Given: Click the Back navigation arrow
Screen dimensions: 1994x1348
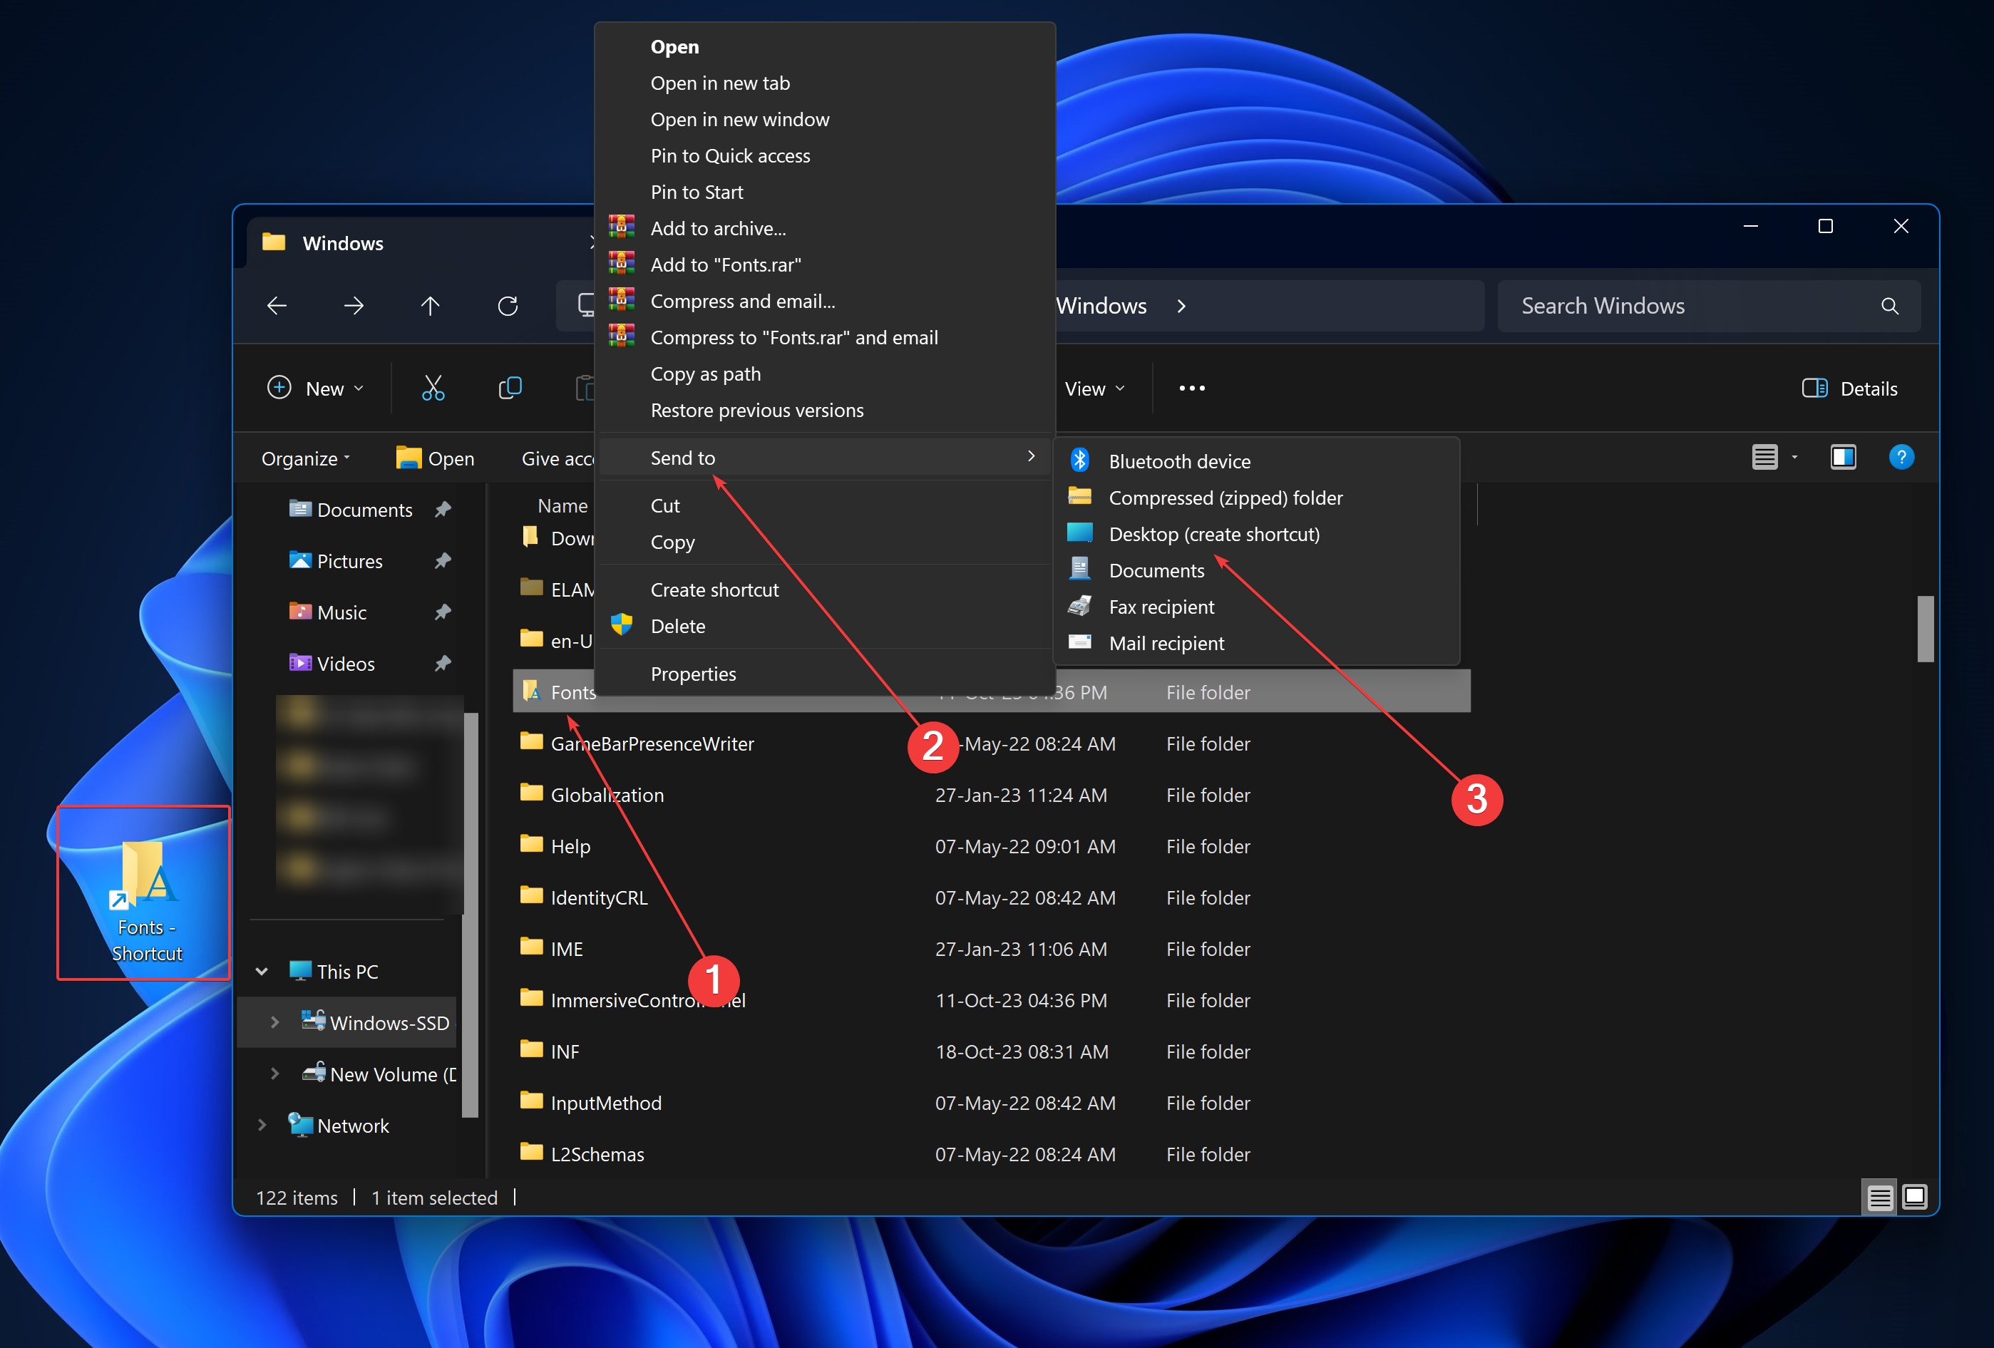Looking at the screenshot, I should click(x=277, y=306).
